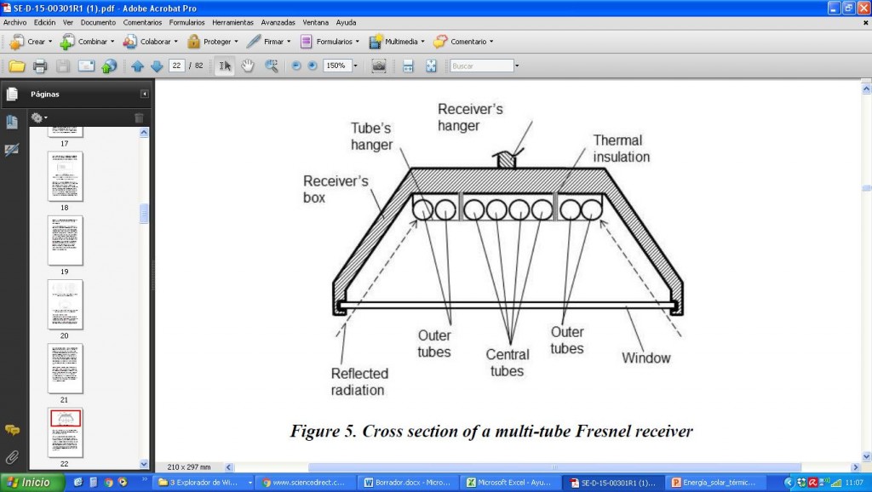Select the Hand tool
This screenshot has height=492, width=872.
[x=248, y=66]
